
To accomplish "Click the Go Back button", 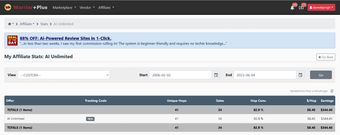I will pyautogui.click(x=326, y=57).
